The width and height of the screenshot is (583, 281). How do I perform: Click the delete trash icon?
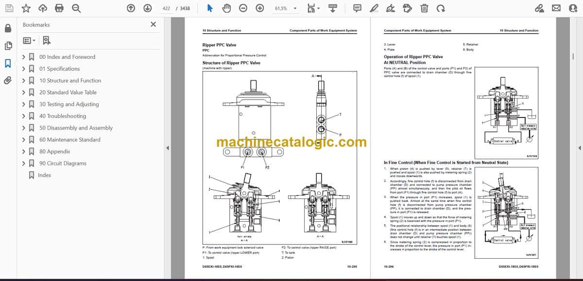tap(424, 8)
